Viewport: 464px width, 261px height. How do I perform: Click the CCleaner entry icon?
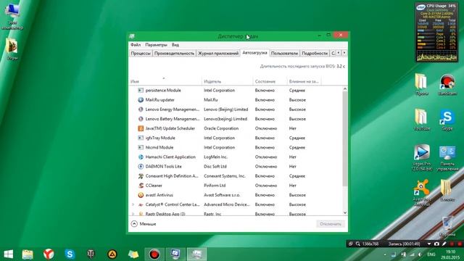(x=141, y=186)
